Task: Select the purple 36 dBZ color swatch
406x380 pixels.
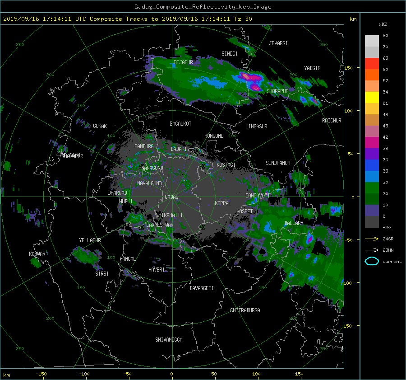Action: coord(372,154)
